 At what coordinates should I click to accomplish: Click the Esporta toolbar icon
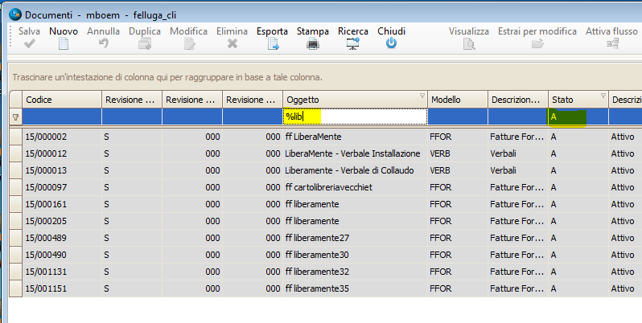click(272, 44)
